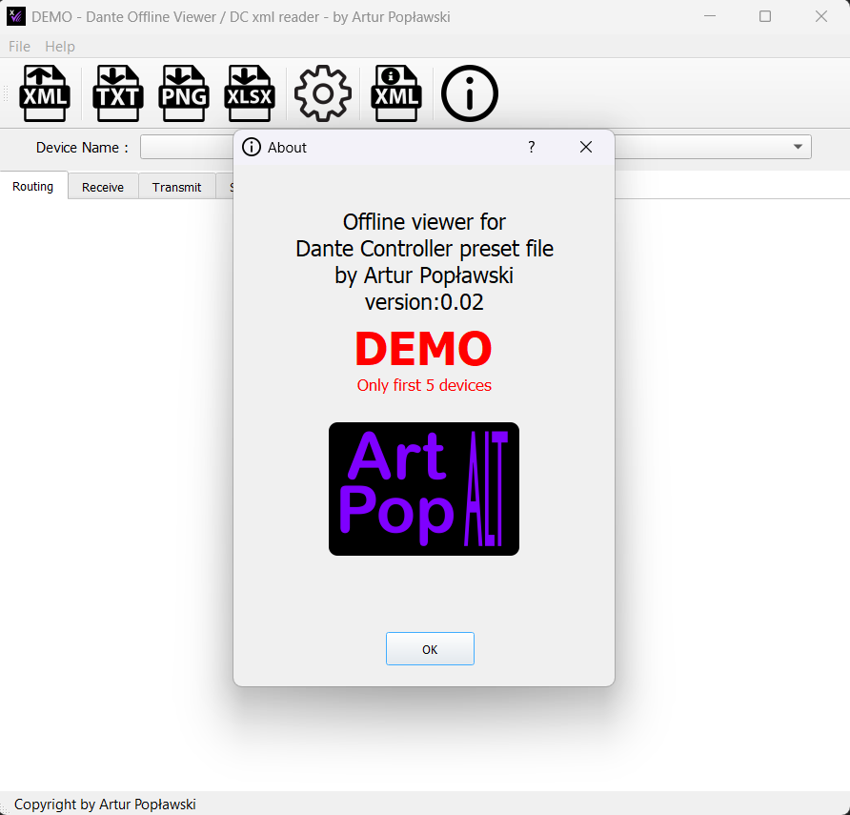
Task: Export to PNG image icon
Action: [x=184, y=93]
